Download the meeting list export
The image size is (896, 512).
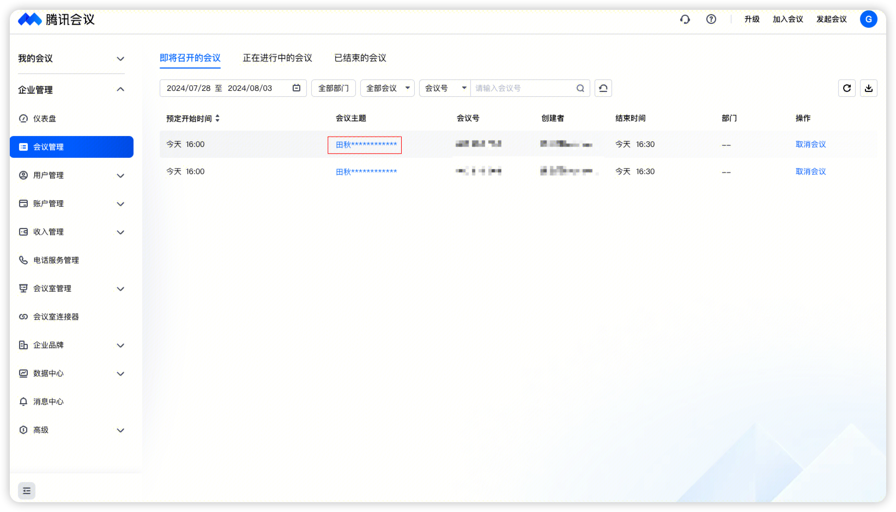[x=869, y=88]
